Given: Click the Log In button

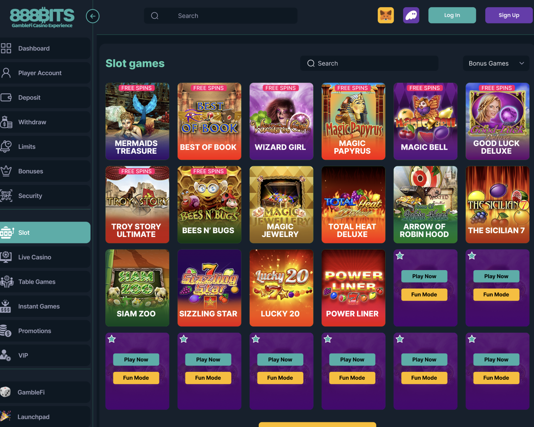Looking at the screenshot, I should [452, 15].
